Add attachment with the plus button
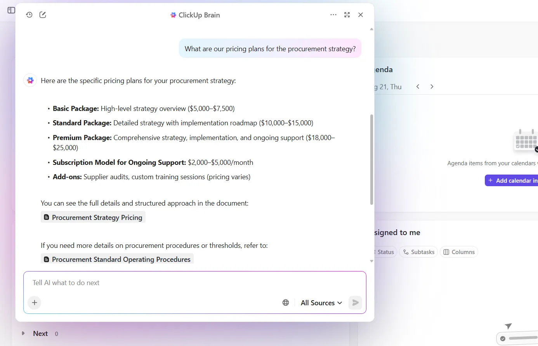The image size is (538, 346). click(35, 303)
